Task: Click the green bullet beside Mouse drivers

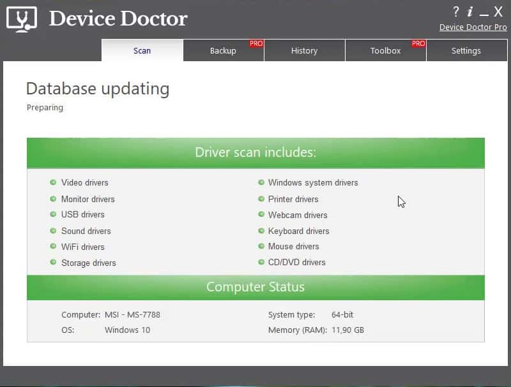Action: point(261,246)
